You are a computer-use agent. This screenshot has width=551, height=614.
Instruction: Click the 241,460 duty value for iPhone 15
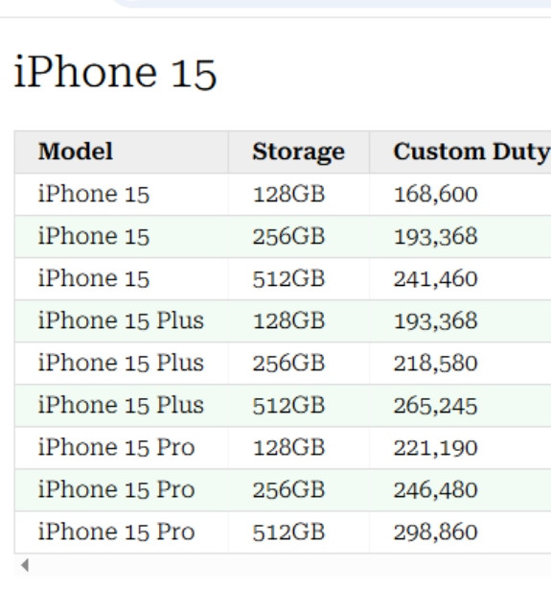tap(436, 279)
